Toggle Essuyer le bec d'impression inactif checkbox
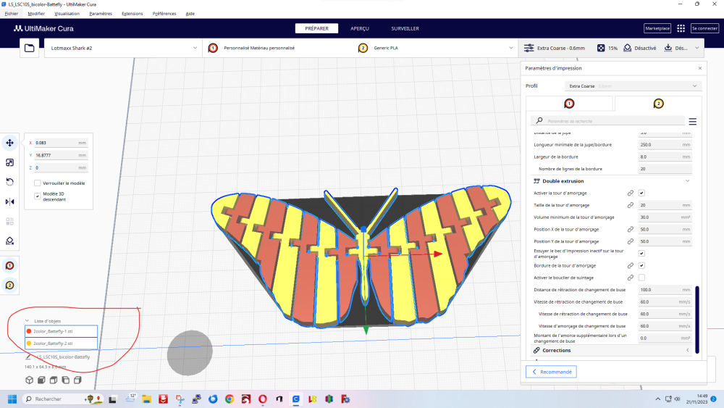Screen dimensions: 724x408 641,253
